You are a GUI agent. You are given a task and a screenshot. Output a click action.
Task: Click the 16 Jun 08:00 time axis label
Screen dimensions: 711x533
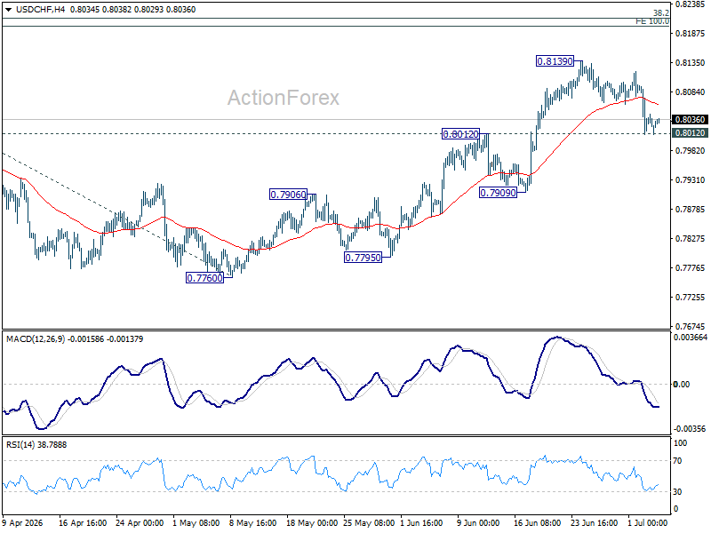537,522
